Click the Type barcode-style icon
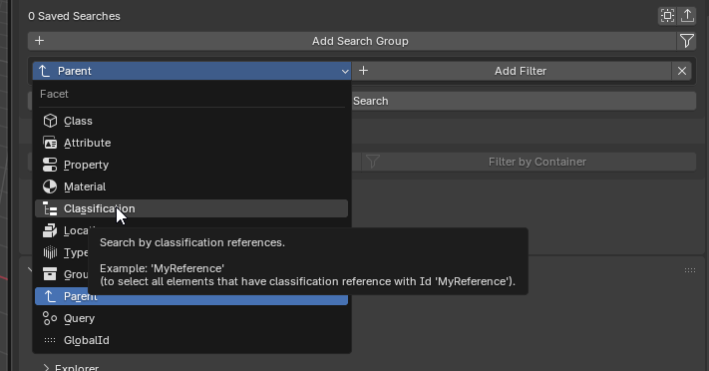This screenshot has height=371, width=709. (x=50, y=252)
